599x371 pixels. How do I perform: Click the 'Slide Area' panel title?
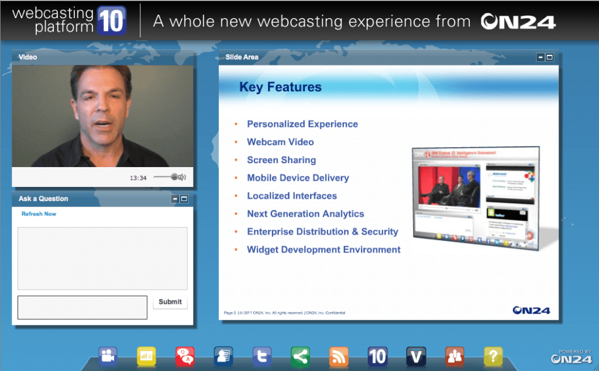[x=242, y=57]
